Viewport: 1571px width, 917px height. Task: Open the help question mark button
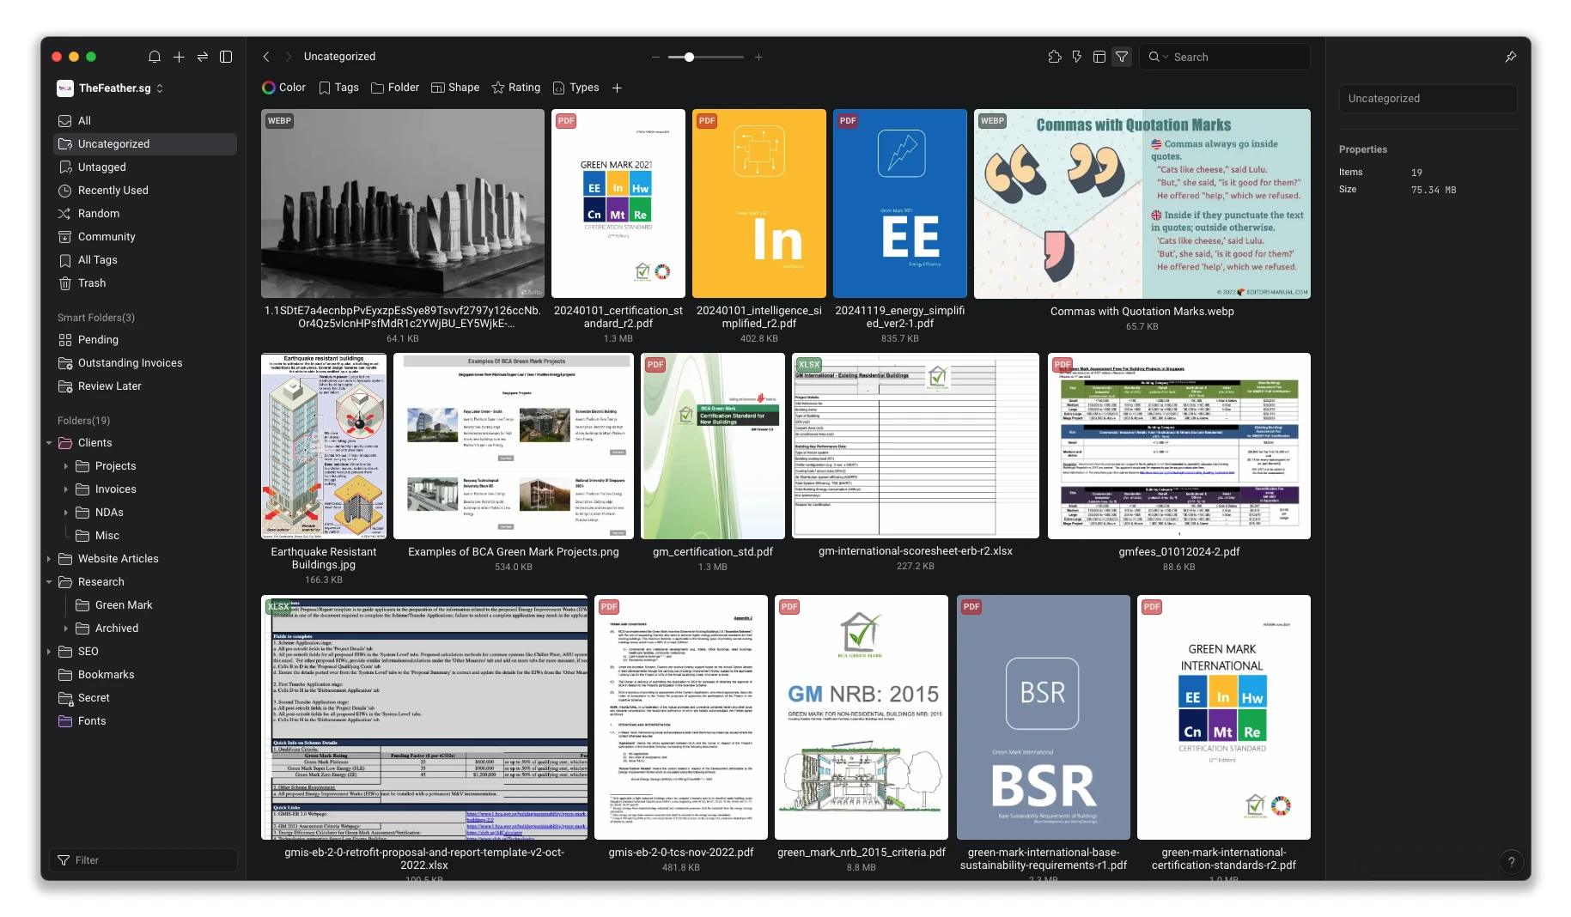click(x=1512, y=862)
